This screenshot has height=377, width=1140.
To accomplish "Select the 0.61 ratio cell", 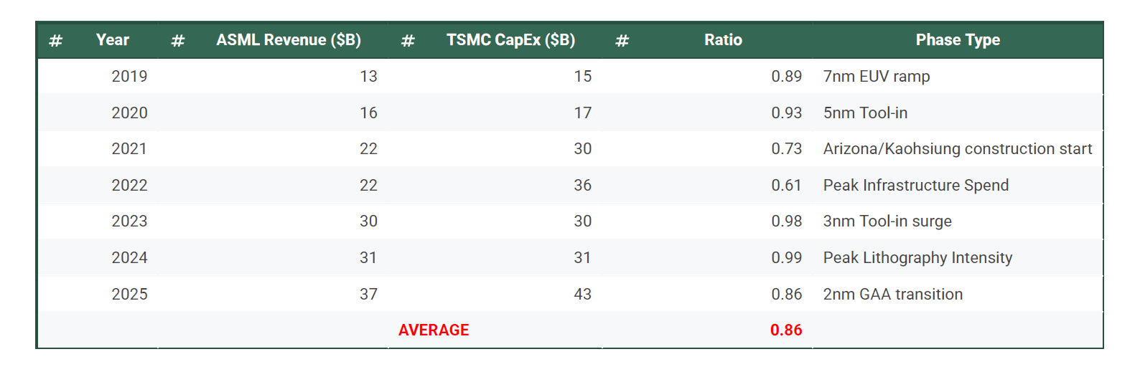I will [786, 186].
